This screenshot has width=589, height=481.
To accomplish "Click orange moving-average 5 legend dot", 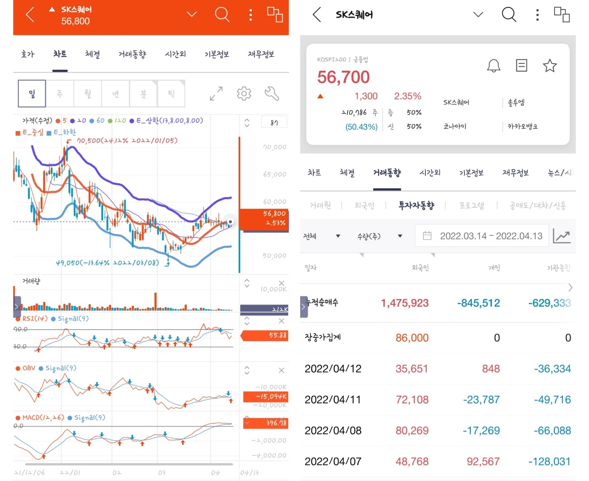I will [58, 121].
